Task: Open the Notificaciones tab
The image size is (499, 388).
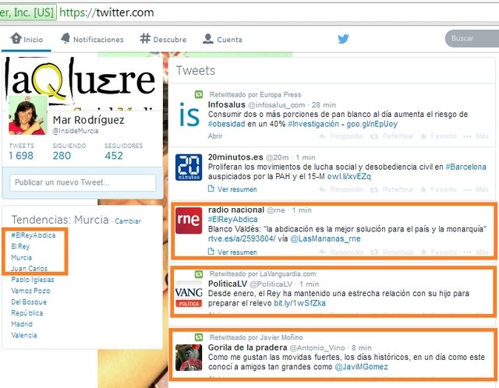Action: pos(92,39)
